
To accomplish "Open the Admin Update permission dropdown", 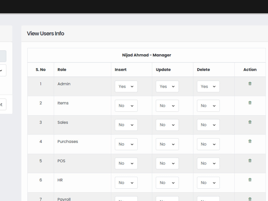I will click(167, 87).
